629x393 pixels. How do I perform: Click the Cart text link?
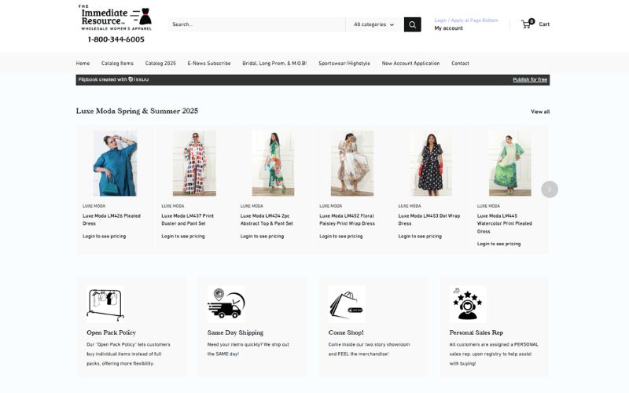pyautogui.click(x=544, y=24)
